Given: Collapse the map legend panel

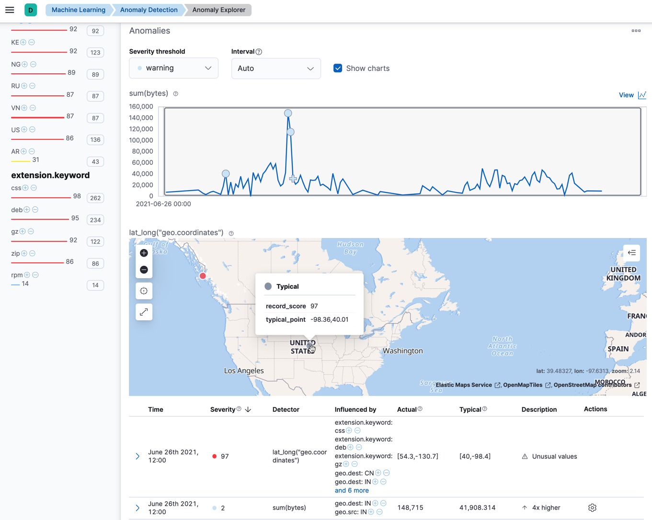Looking at the screenshot, I should [x=631, y=253].
